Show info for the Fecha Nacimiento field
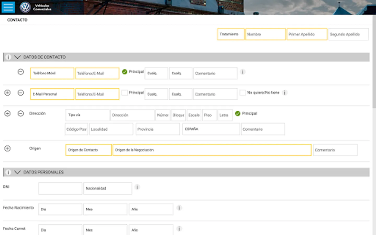 [179, 208]
